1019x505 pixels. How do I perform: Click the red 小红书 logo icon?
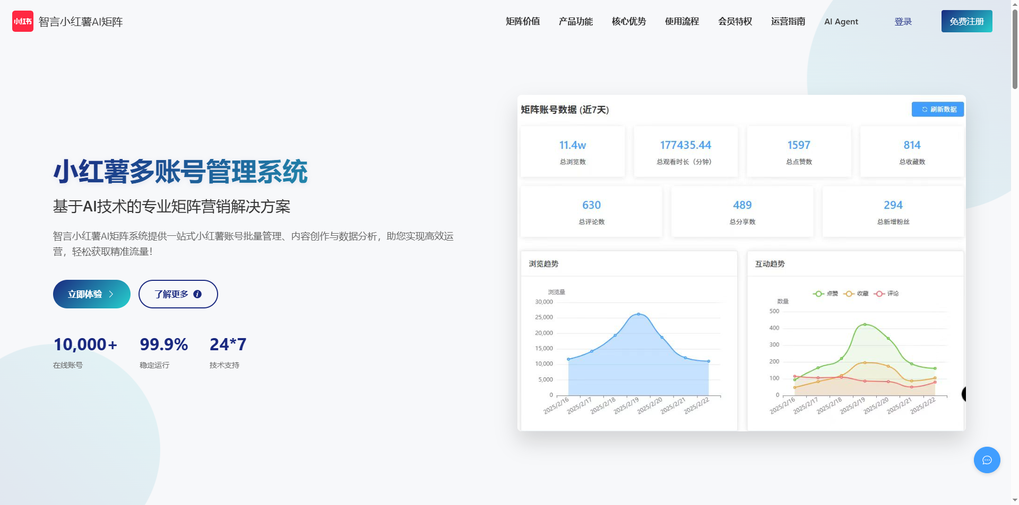click(x=23, y=21)
